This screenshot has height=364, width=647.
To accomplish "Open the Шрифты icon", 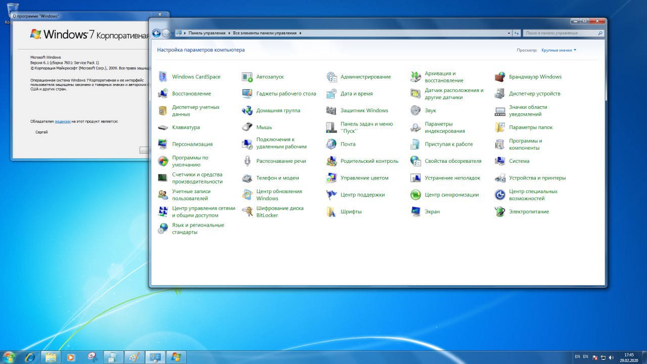I will click(x=332, y=212).
